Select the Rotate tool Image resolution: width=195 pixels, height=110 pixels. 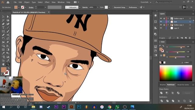pos(3,38)
